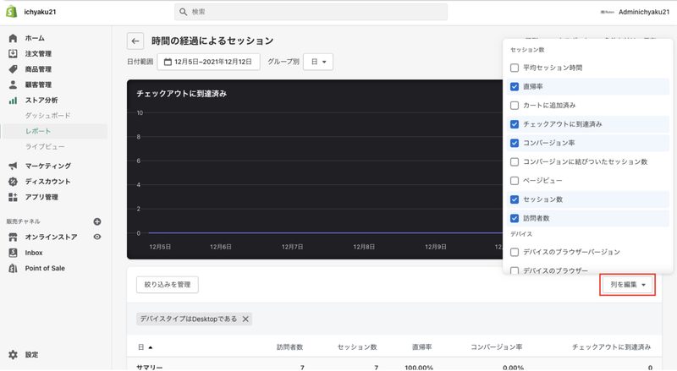677x371 pixels.
Task: Click the ichyaku21 store name
Action: (40, 12)
